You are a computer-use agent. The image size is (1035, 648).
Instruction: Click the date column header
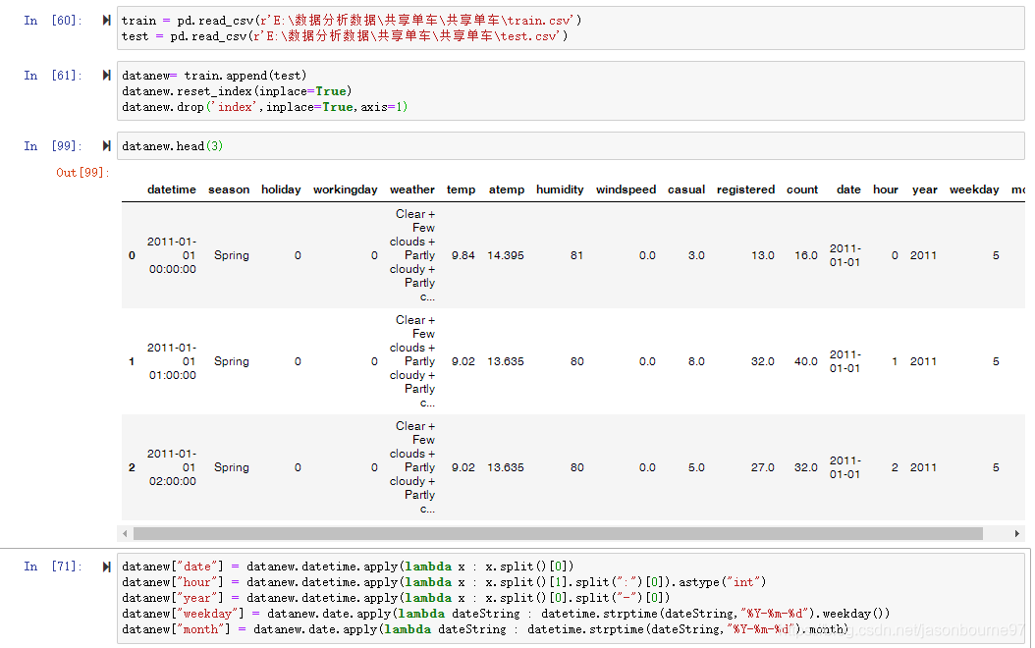coord(848,189)
